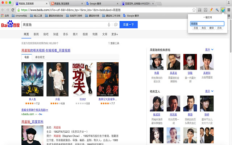Open the Google 翻译 bookmark
The width and height of the screenshot is (232, 145).
[x=131, y=16]
